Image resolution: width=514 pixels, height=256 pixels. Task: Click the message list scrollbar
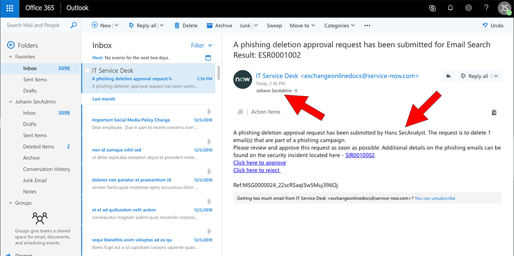(x=218, y=73)
